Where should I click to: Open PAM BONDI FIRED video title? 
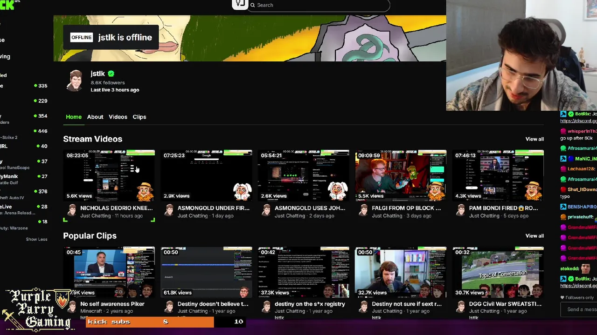[x=503, y=208]
